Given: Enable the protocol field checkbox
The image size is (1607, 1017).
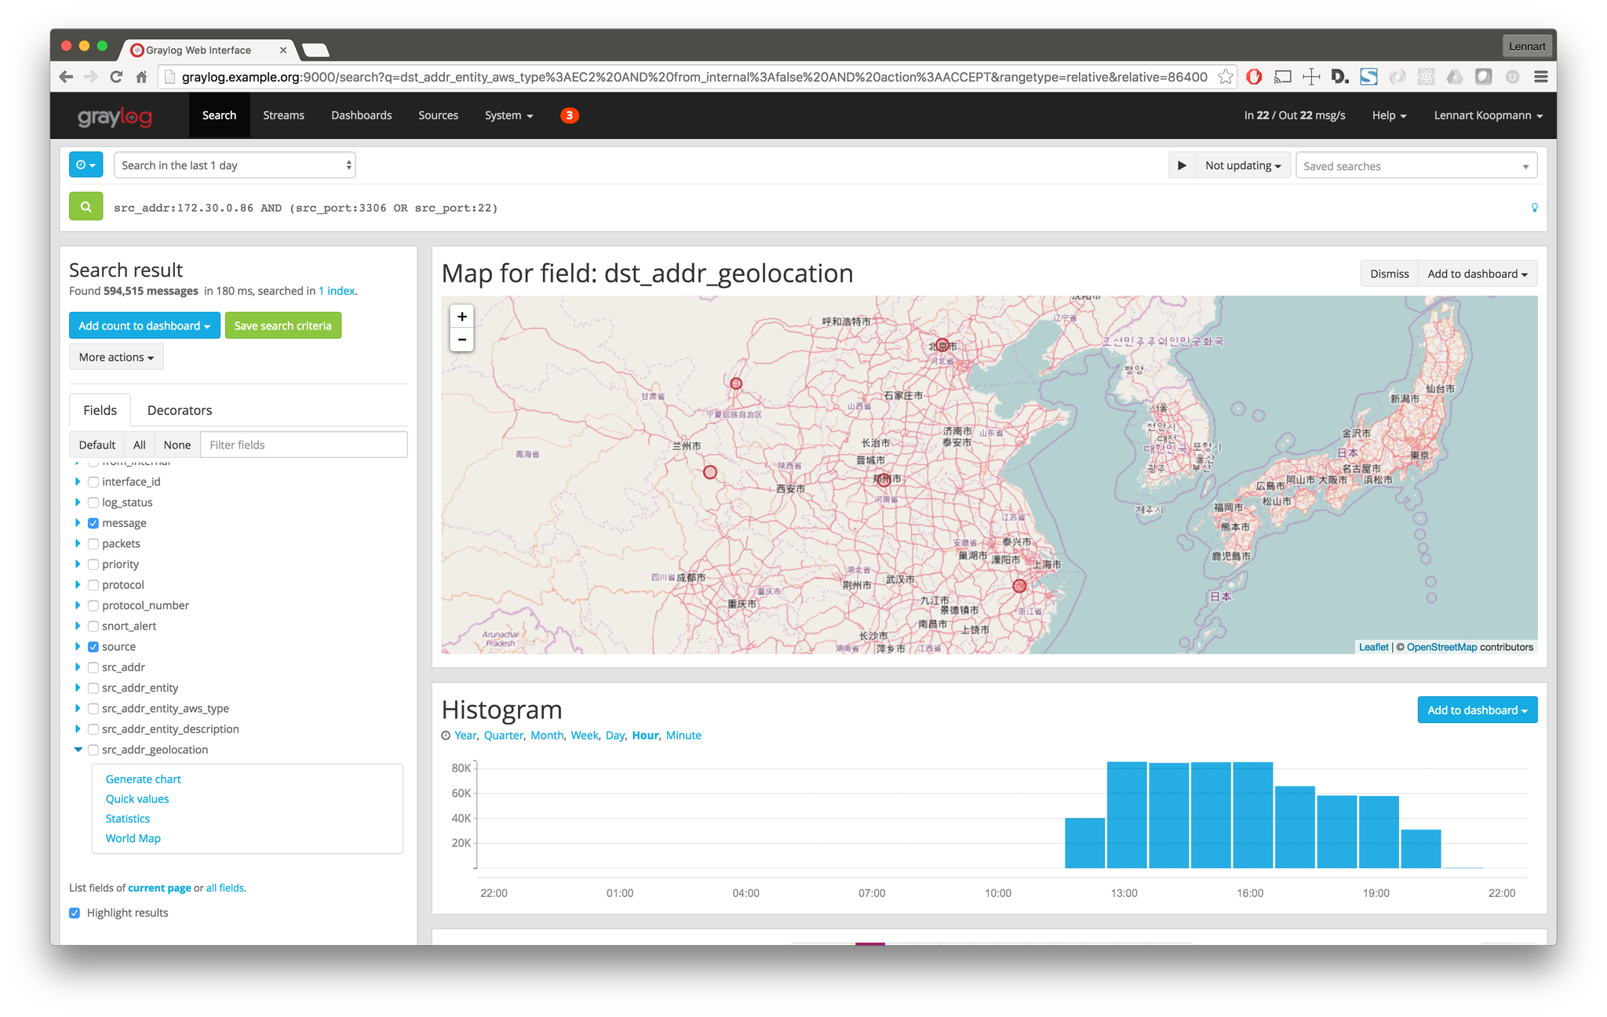Looking at the screenshot, I should point(93,585).
